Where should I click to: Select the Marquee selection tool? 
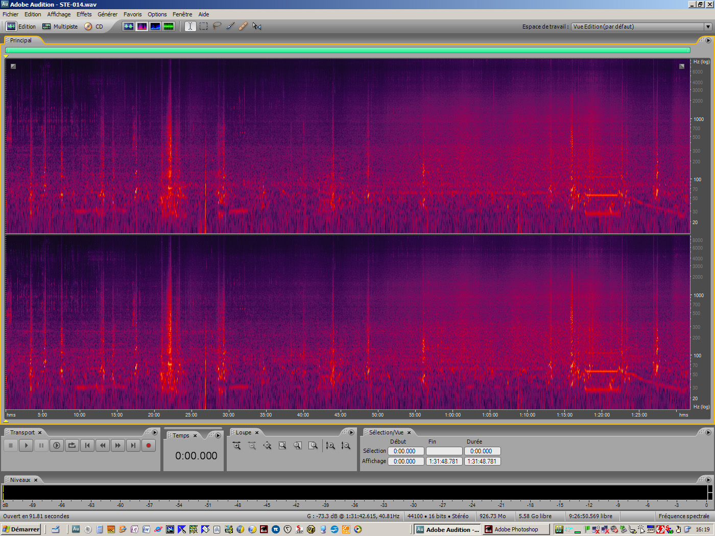coord(204,26)
